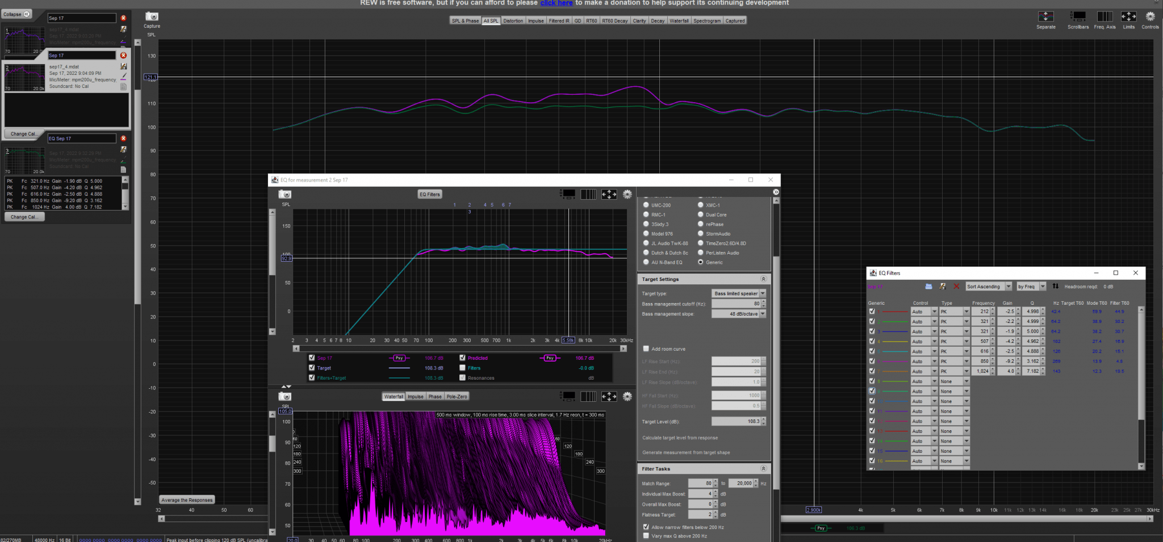Click Average the Responses button

(x=187, y=500)
